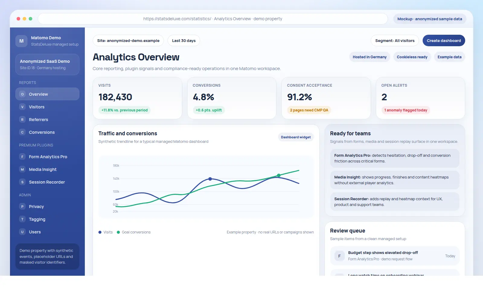The width and height of the screenshot is (483, 302).
Task: Toggle the Visits series in the chart legend
Action: pyautogui.click(x=105, y=232)
